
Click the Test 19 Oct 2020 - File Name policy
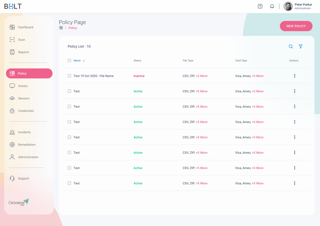click(x=93, y=76)
